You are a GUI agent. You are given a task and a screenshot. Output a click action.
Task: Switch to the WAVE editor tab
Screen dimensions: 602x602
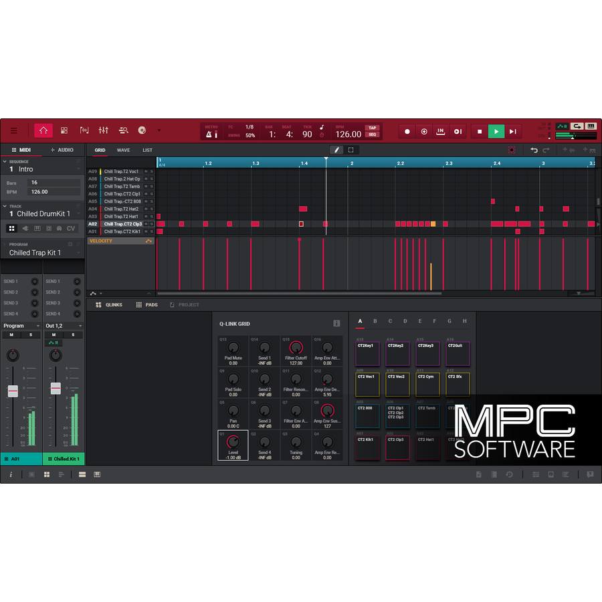[x=123, y=150]
